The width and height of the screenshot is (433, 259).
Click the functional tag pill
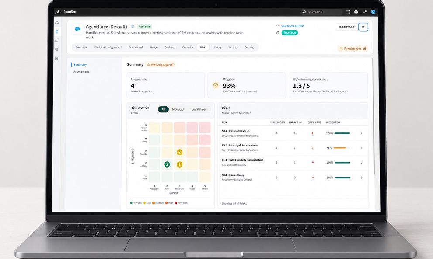tap(289, 33)
